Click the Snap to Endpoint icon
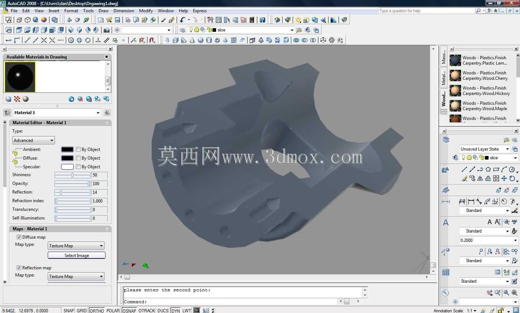 [27, 40]
